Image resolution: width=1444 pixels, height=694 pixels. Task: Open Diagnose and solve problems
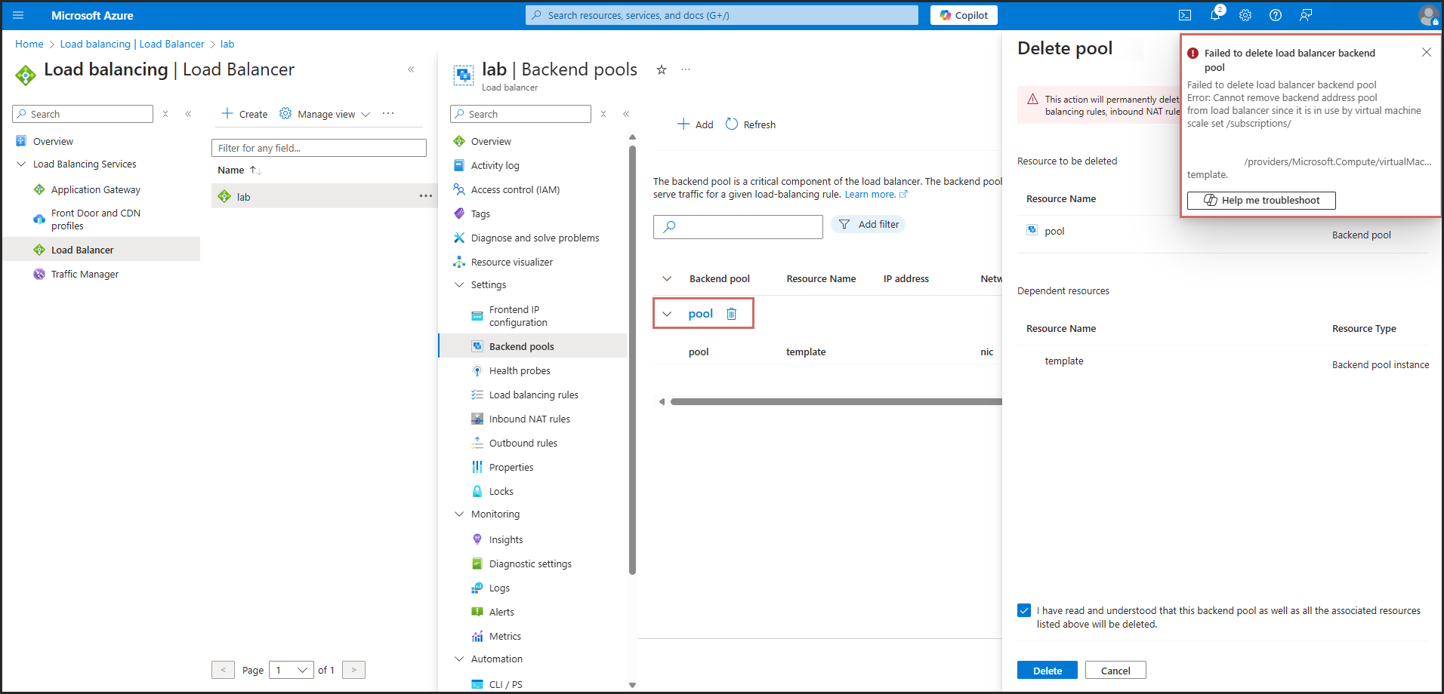click(x=535, y=238)
